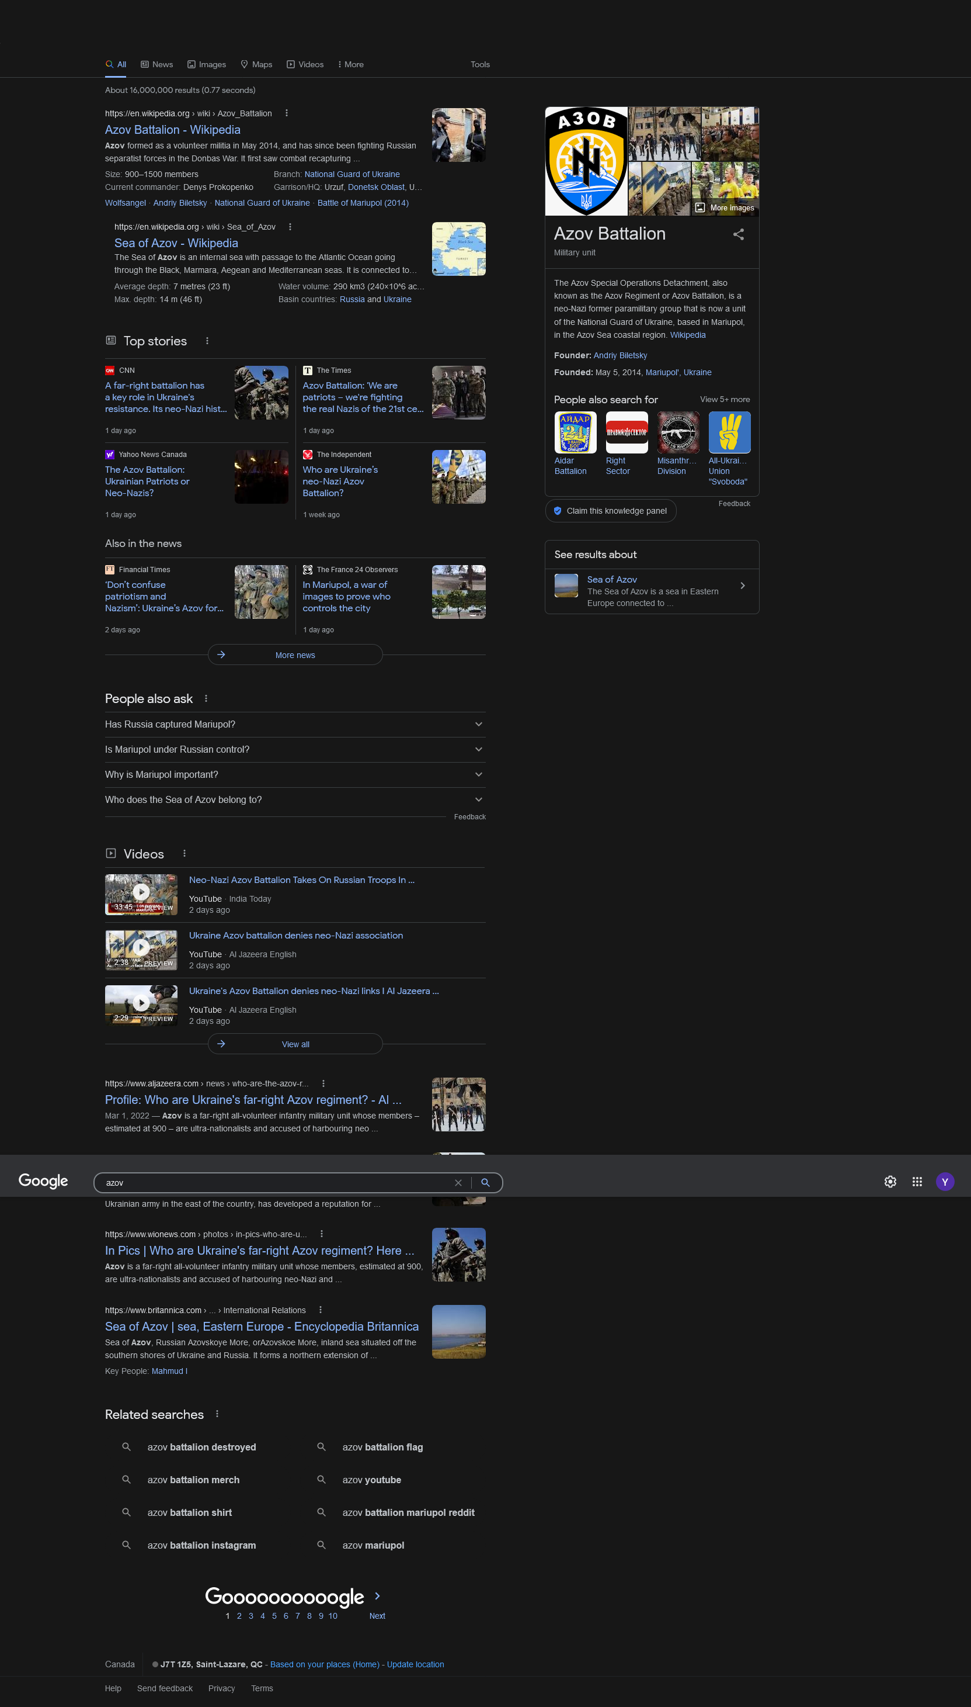Open Azov Battalion - Wikipedia link

pos(173,130)
